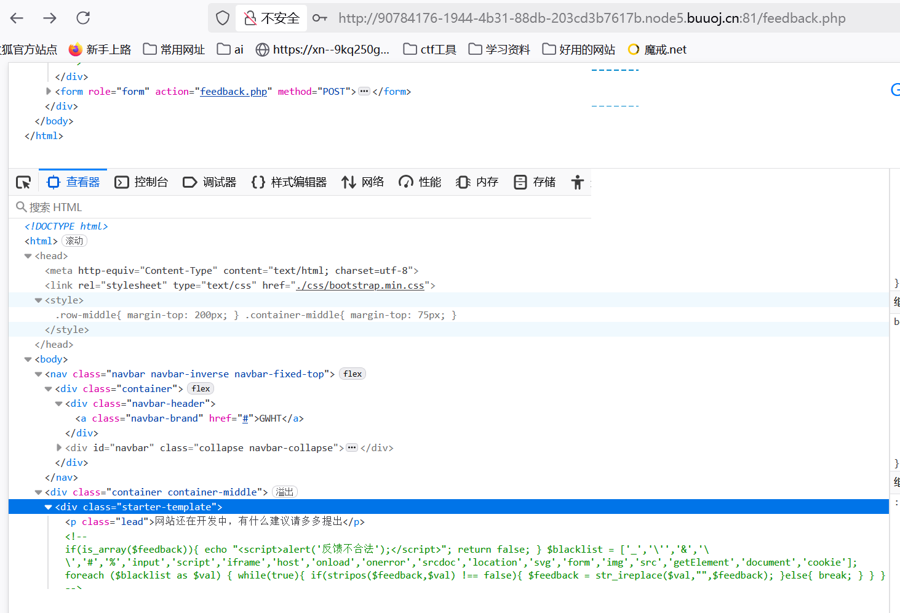Open the ai bookmark folder

[231, 50]
